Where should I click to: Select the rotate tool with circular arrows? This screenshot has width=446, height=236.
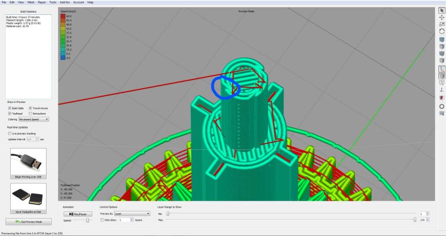point(441,31)
